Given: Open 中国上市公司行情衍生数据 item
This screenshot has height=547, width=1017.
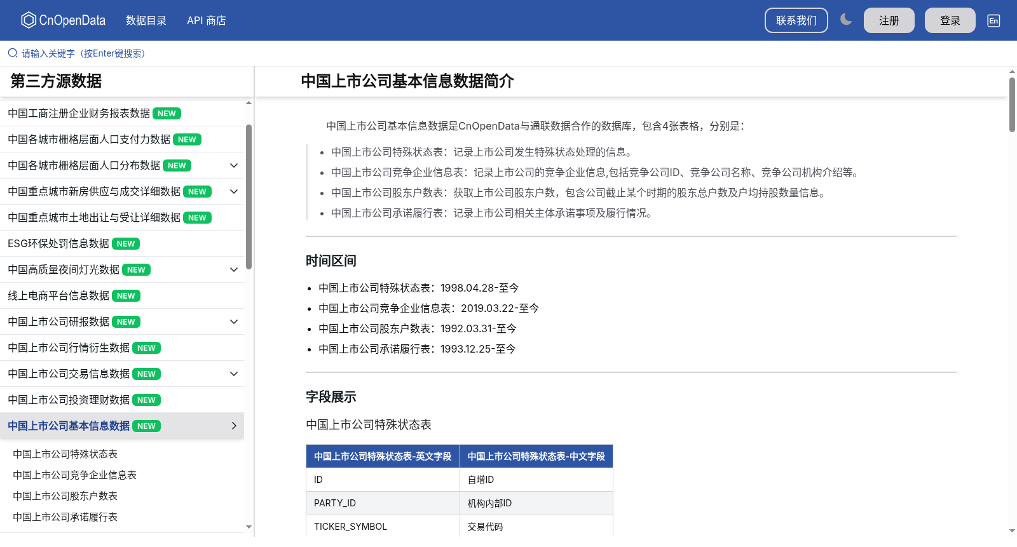Looking at the screenshot, I should coord(122,348).
